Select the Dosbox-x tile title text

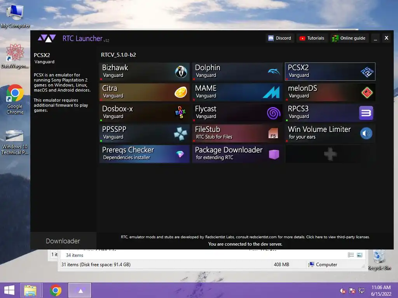tap(117, 109)
